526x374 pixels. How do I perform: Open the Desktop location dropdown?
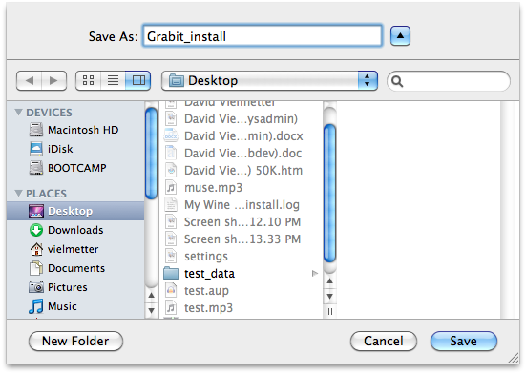[x=269, y=80]
